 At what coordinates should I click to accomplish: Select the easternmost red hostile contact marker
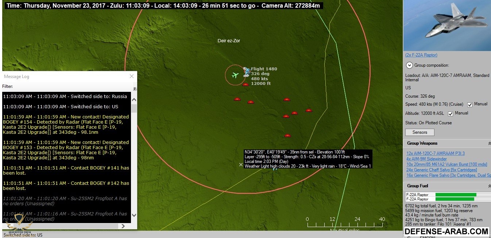309,110
